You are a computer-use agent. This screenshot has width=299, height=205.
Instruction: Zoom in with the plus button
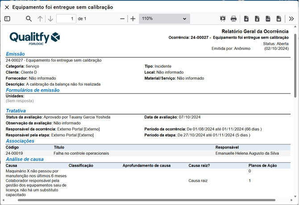pos(133,19)
